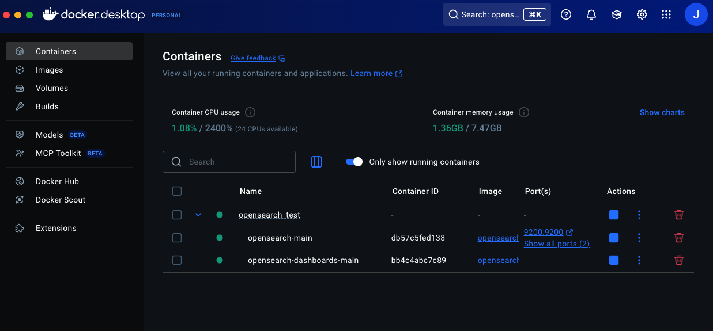The image size is (713, 331).
Task: Click the Docker Desktop whale logo
Action: pyautogui.click(x=51, y=14)
